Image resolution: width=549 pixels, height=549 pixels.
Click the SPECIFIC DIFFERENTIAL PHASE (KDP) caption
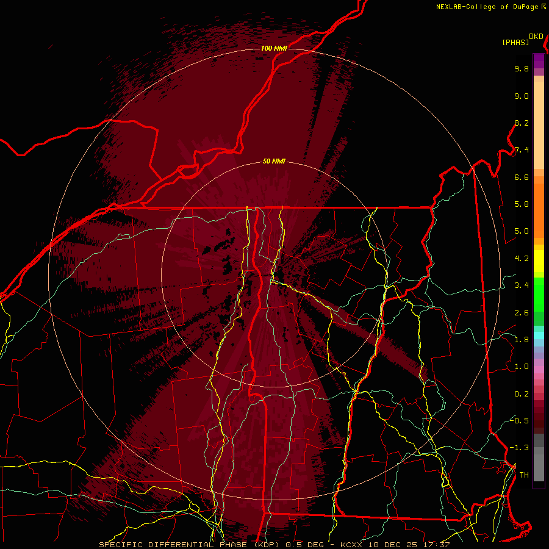pyautogui.click(x=190, y=545)
